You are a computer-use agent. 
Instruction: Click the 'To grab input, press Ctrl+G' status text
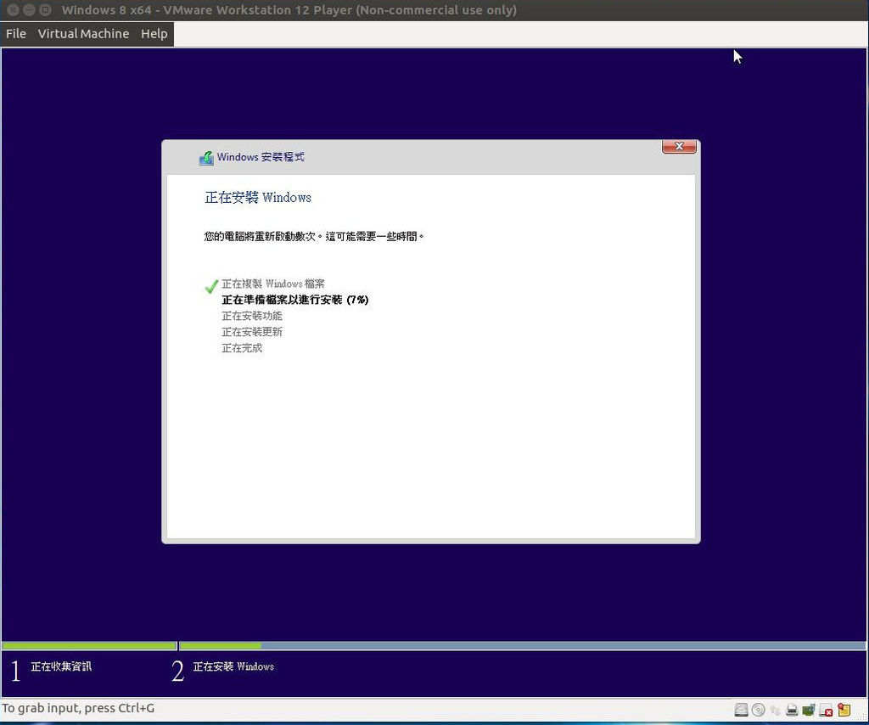(x=78, y=708)
